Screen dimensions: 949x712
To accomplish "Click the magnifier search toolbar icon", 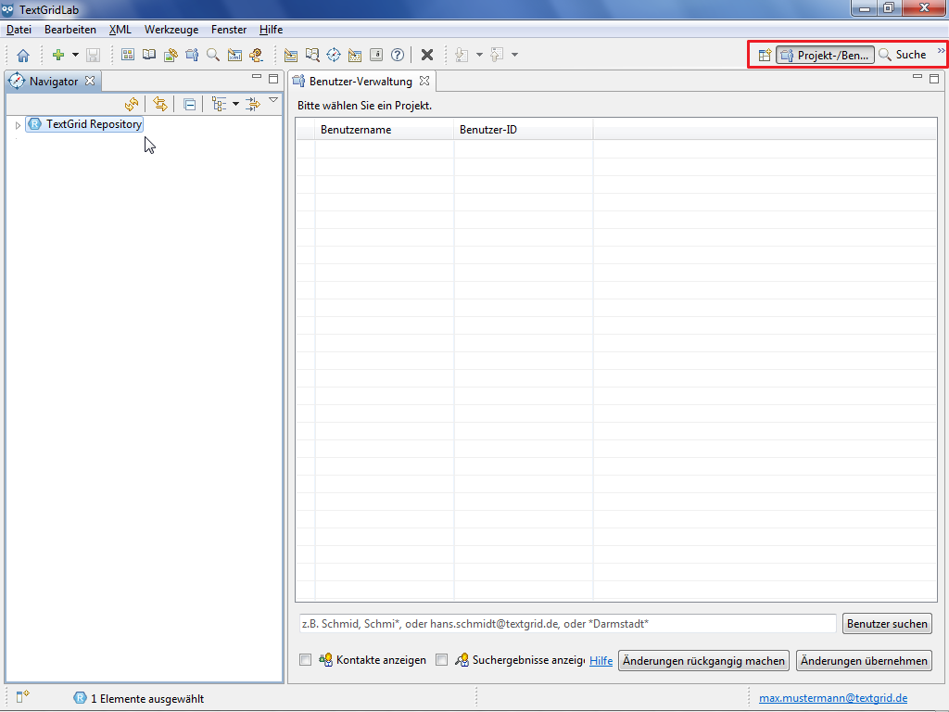I will click(x=213, y=55).
